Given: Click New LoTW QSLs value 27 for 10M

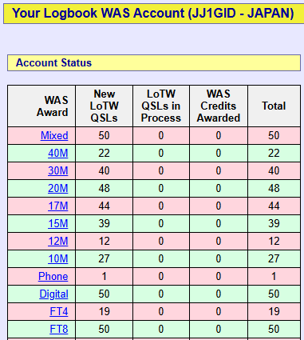Looking at the screenshot, I should coord(104,258).
